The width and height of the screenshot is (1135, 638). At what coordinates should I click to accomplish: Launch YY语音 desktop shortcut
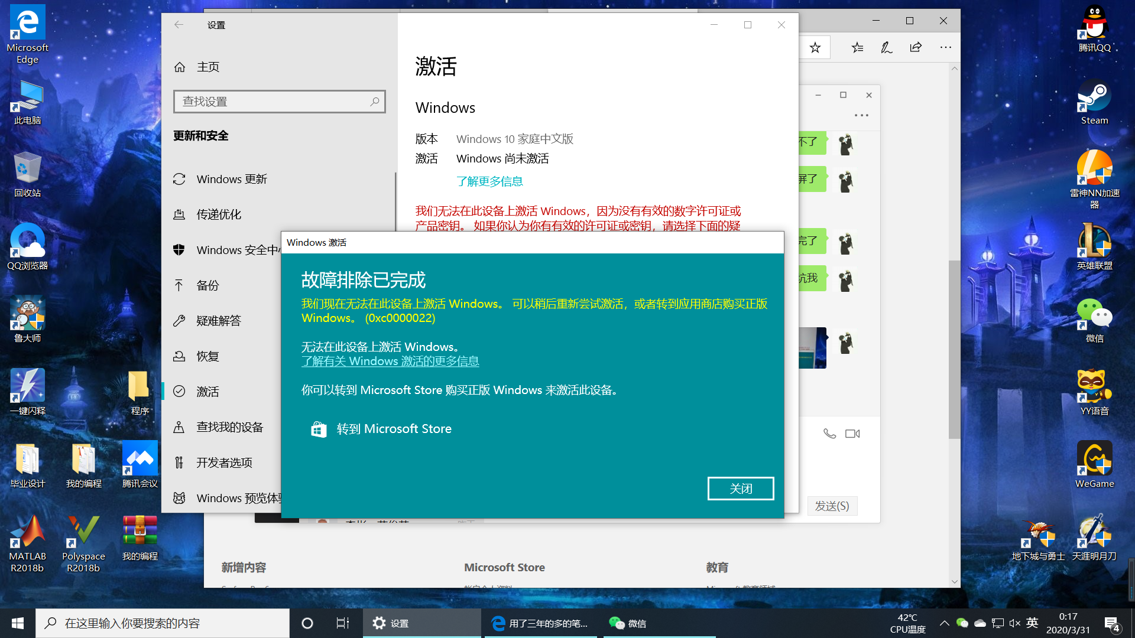point(1094,393)
